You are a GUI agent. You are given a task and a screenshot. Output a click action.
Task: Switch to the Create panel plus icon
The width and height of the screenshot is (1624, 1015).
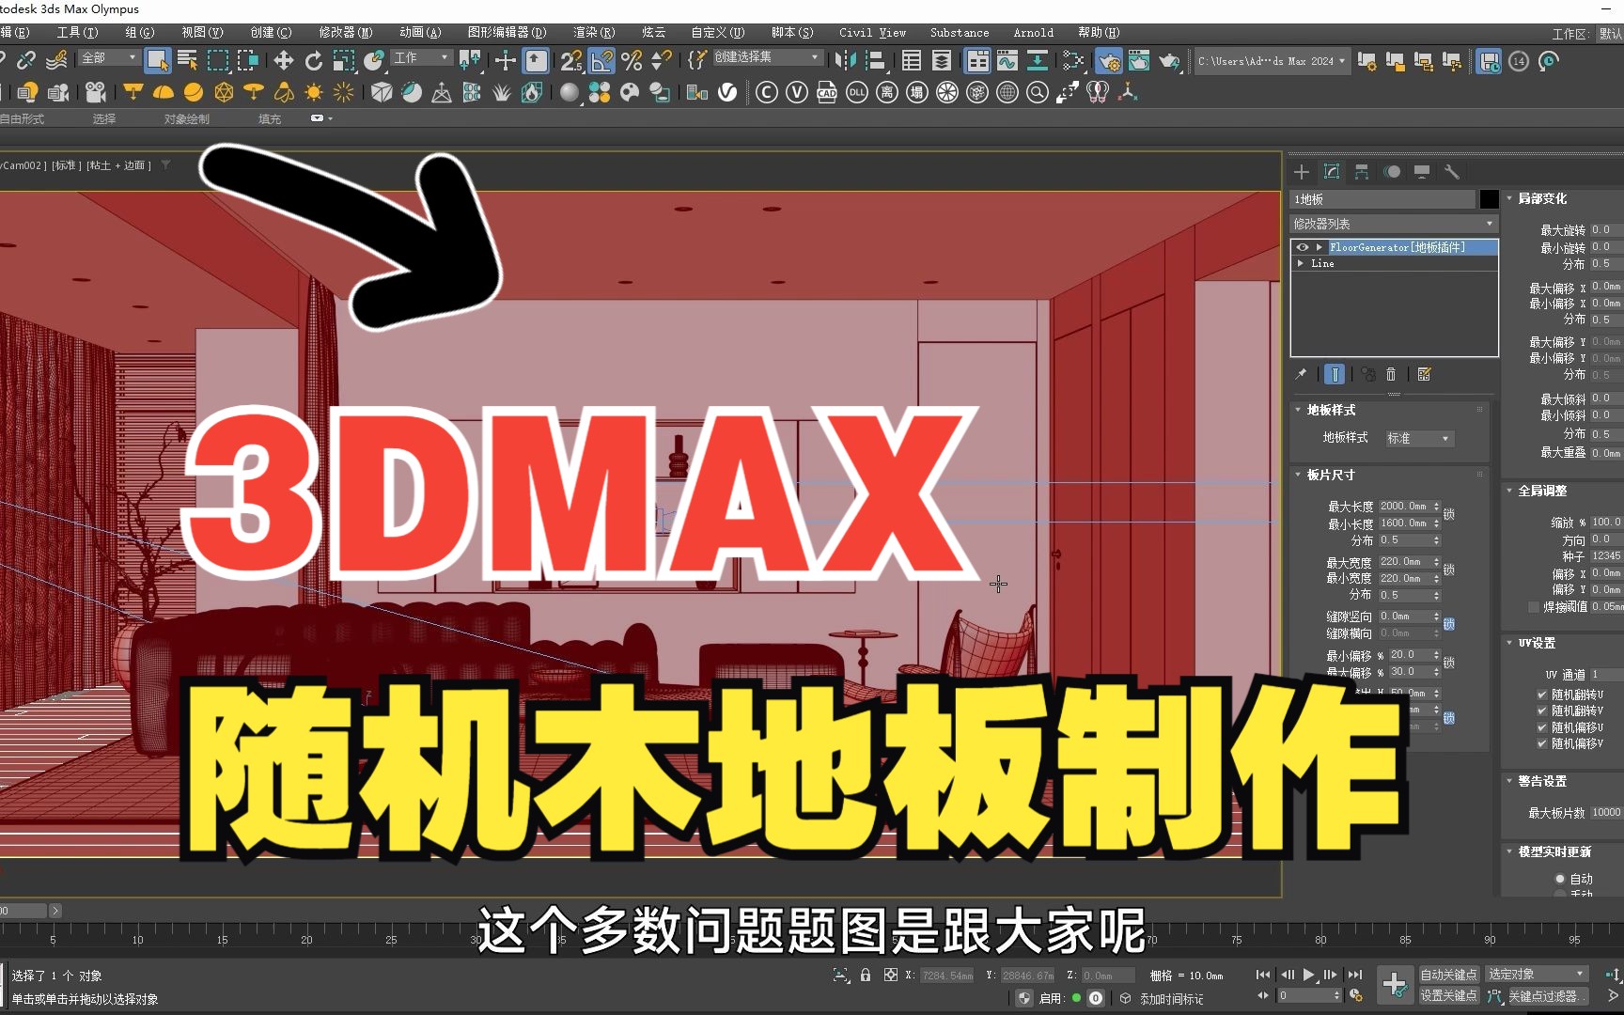click(x=1302, y=172)
